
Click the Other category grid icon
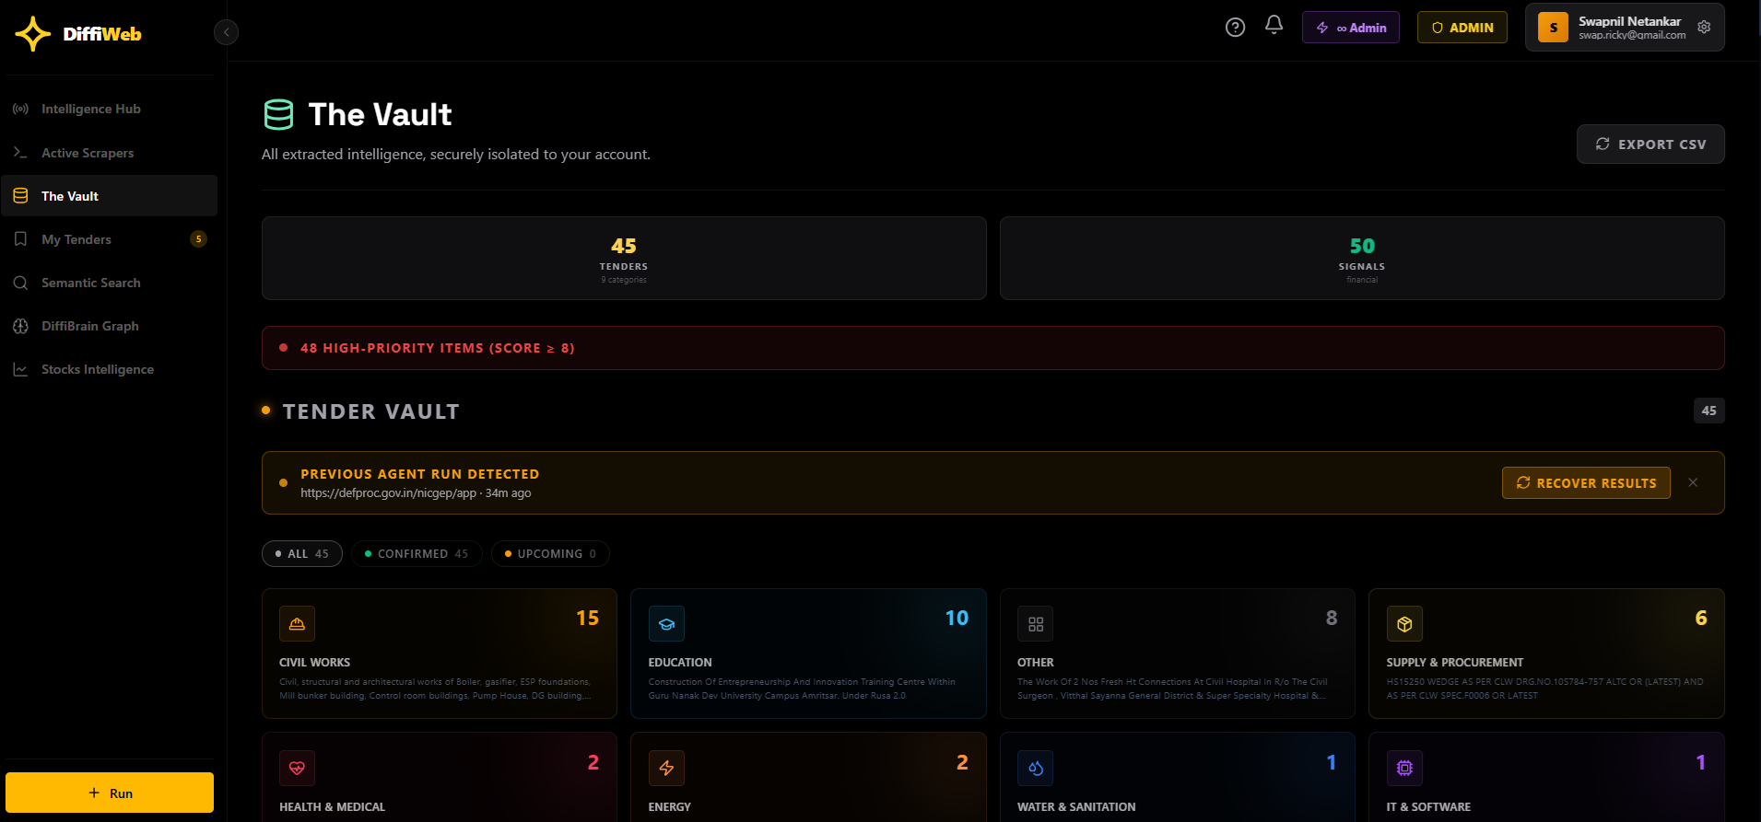point(1036,624)
